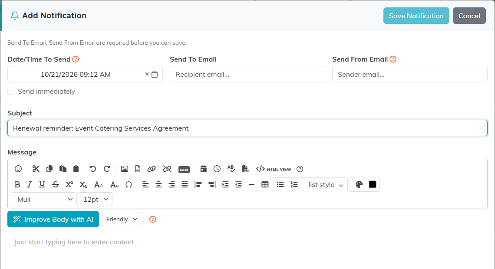Viewport: 495px width, 269px height.
Task: Apply italic formatting
Action: coord(30,184)
